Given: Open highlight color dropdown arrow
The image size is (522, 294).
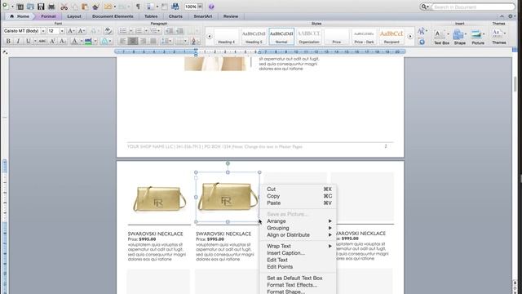Looking at the screenshot, I should click(95, 42).
